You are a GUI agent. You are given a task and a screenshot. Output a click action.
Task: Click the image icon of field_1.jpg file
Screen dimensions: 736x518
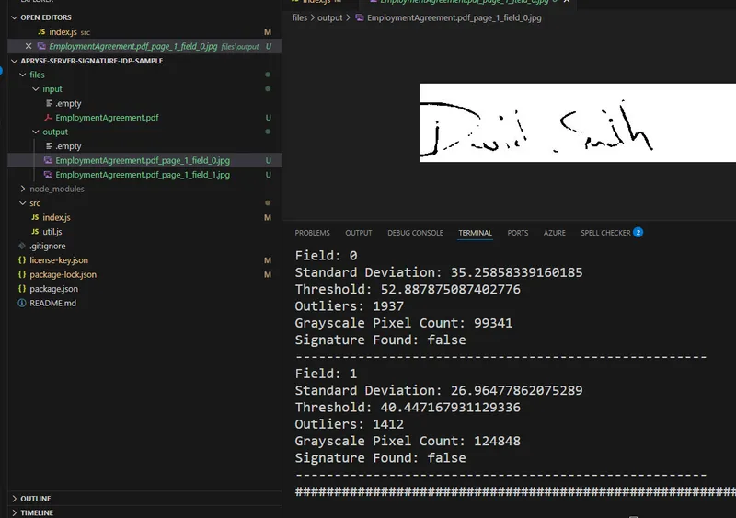point(48,175)
